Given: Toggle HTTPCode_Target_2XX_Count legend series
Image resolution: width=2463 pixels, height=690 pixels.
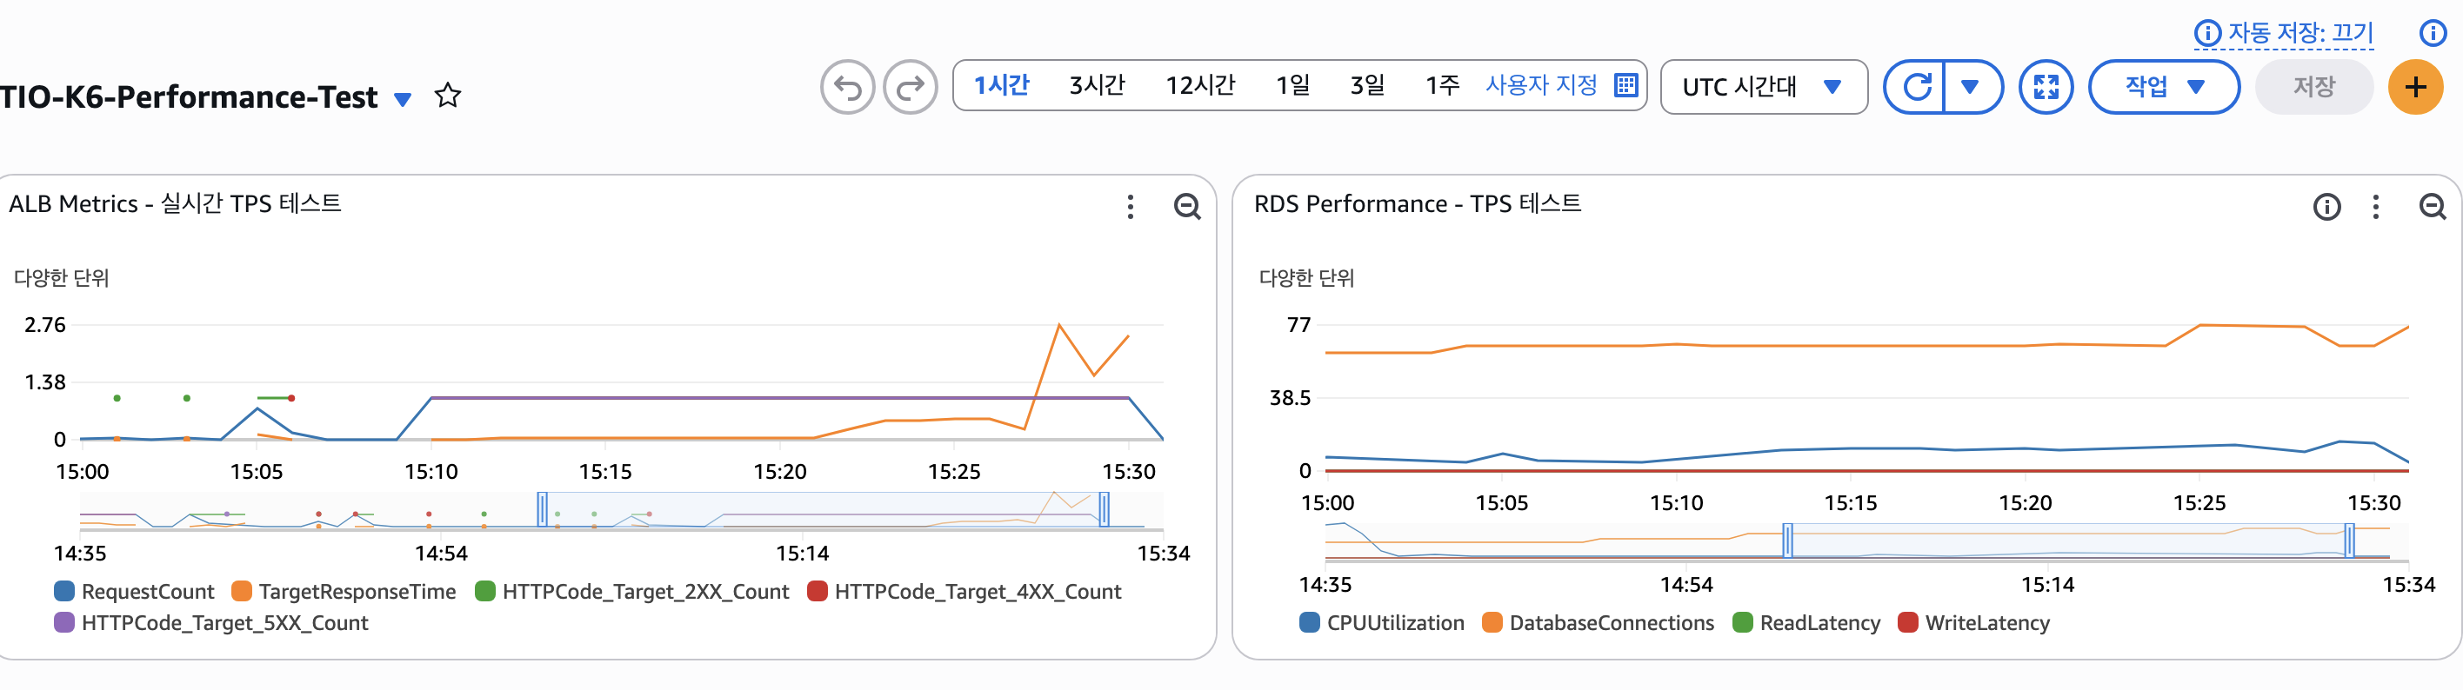Looking at the screenshot, I should (x=632, y=592).
